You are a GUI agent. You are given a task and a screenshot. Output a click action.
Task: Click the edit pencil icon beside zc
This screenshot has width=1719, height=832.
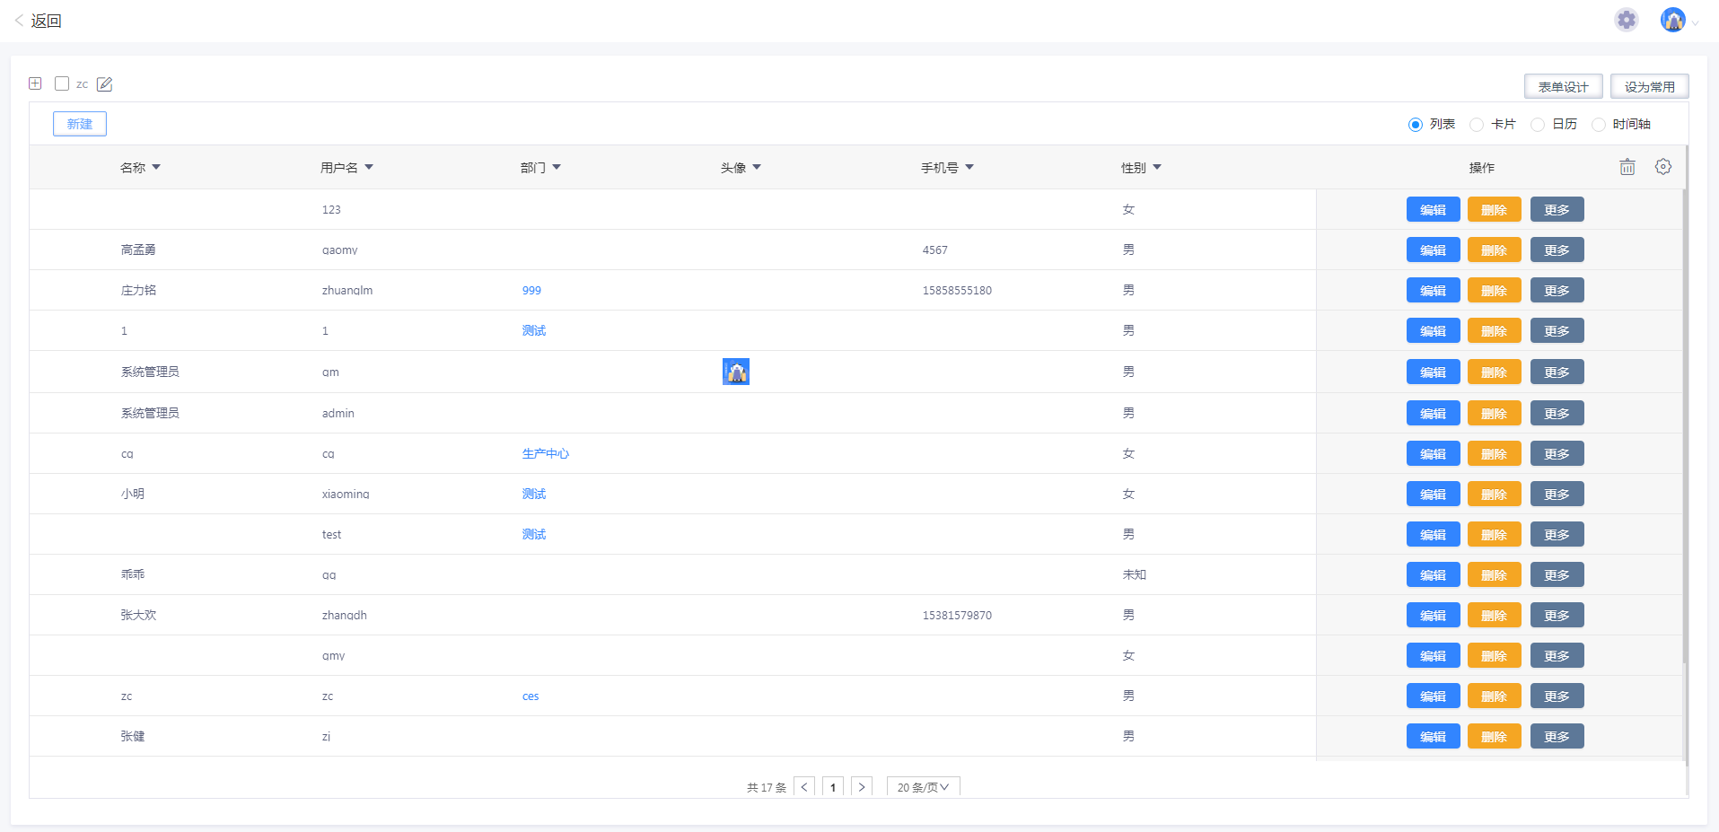click(105, 84)
